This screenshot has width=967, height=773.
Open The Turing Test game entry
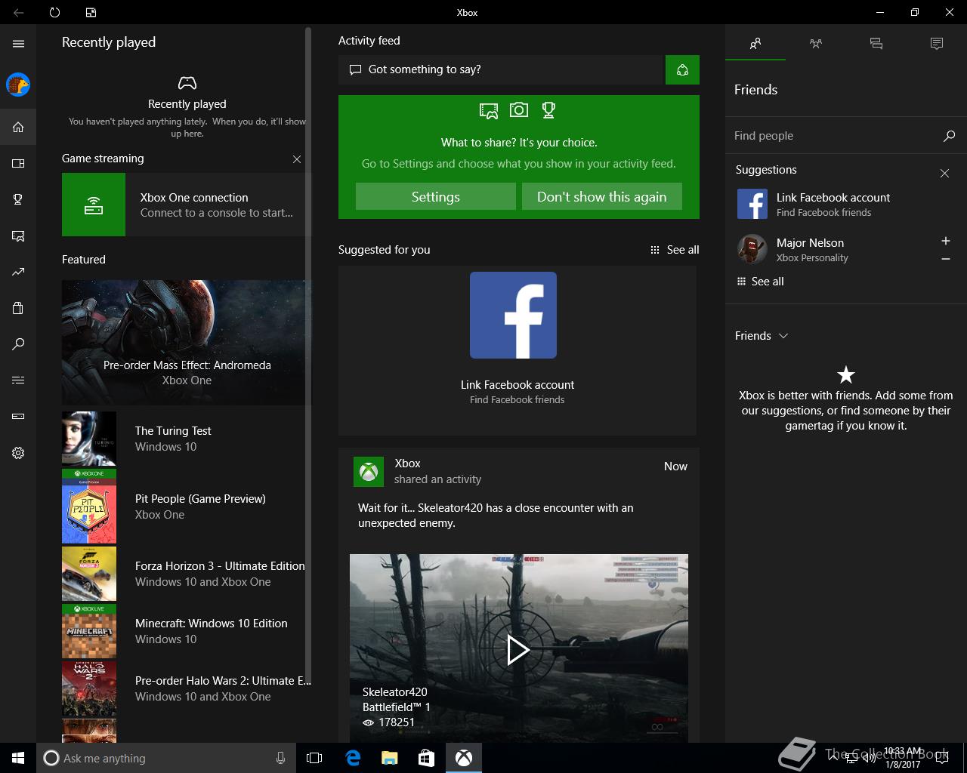187,439
